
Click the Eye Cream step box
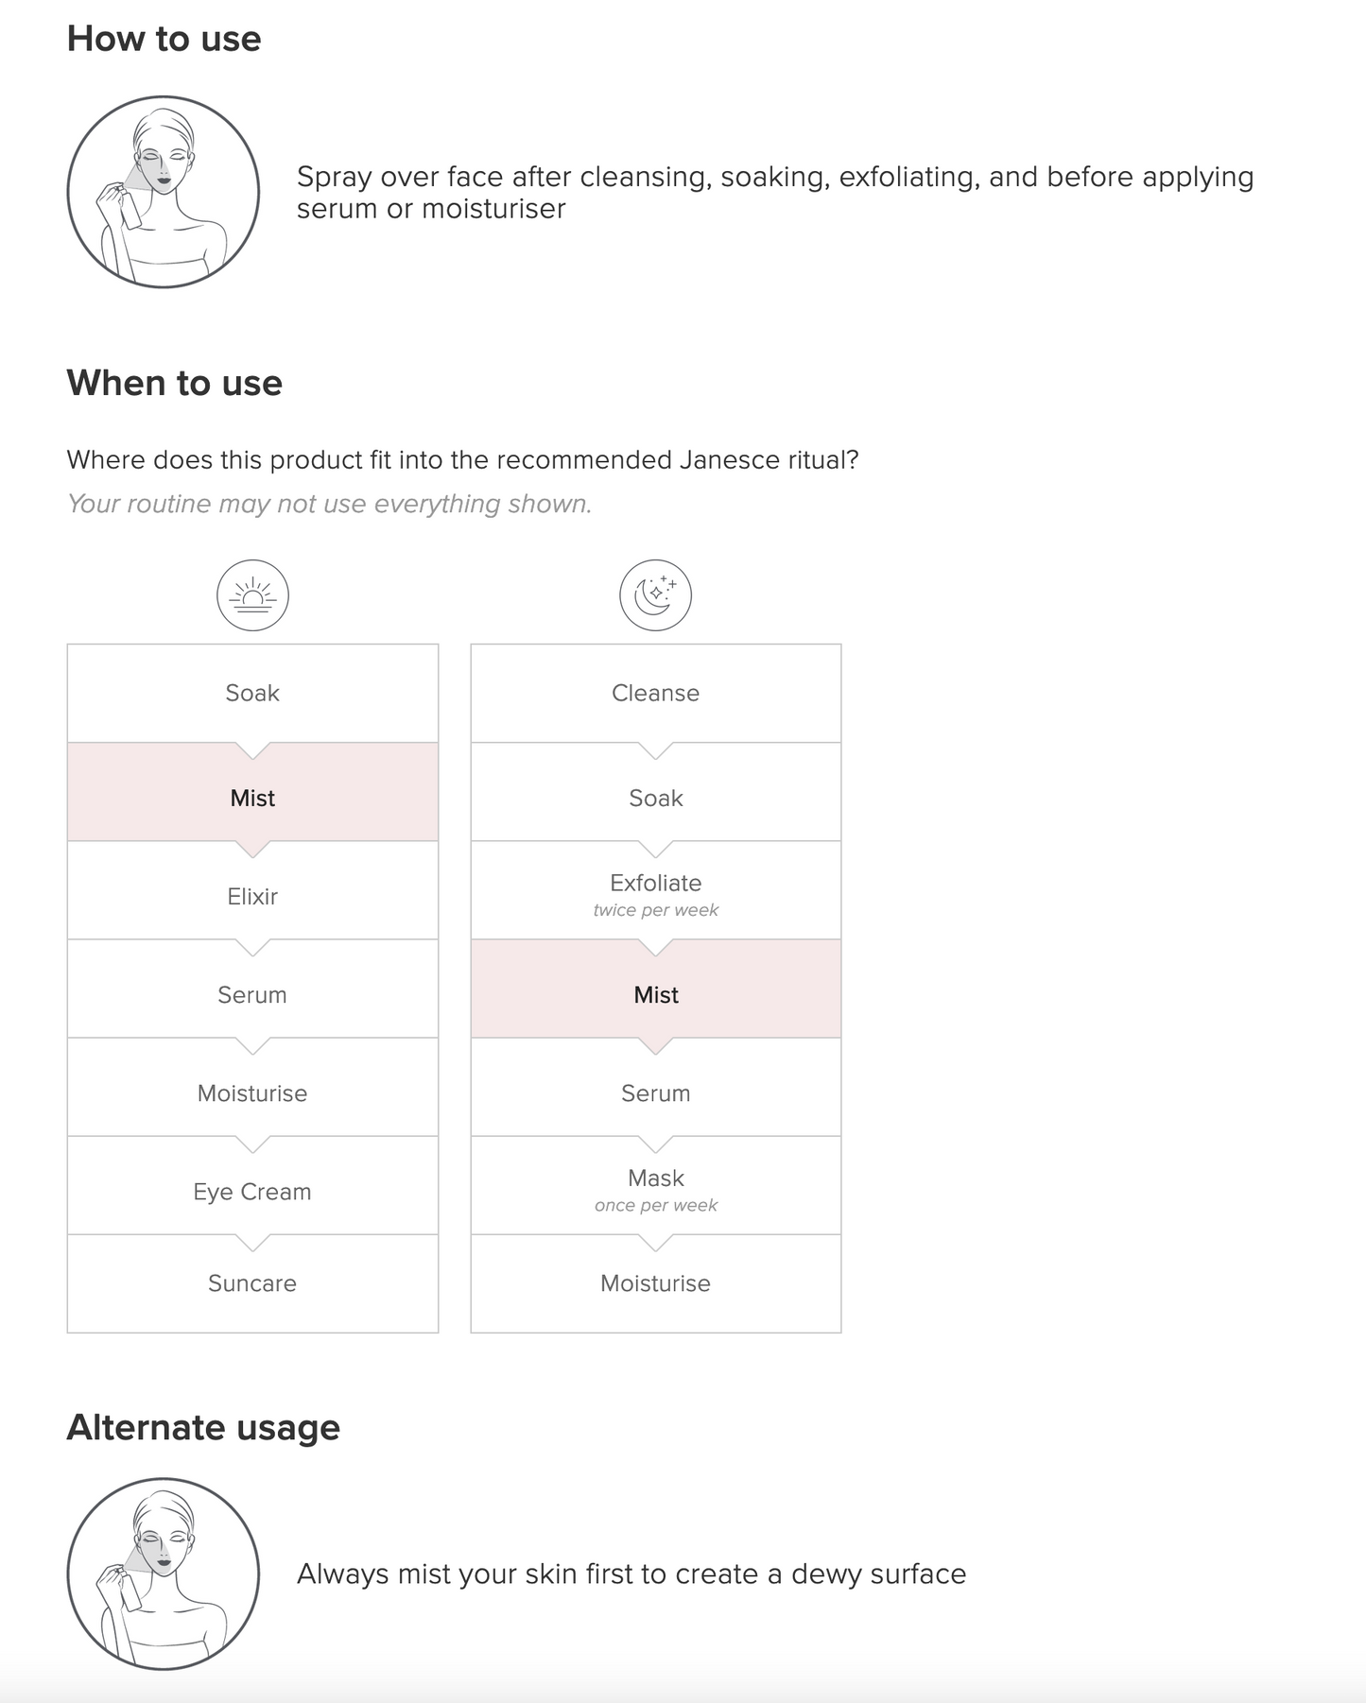point(252,1191)
